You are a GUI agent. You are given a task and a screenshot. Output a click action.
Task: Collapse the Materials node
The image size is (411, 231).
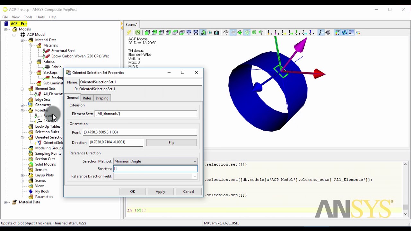[30, 46]
